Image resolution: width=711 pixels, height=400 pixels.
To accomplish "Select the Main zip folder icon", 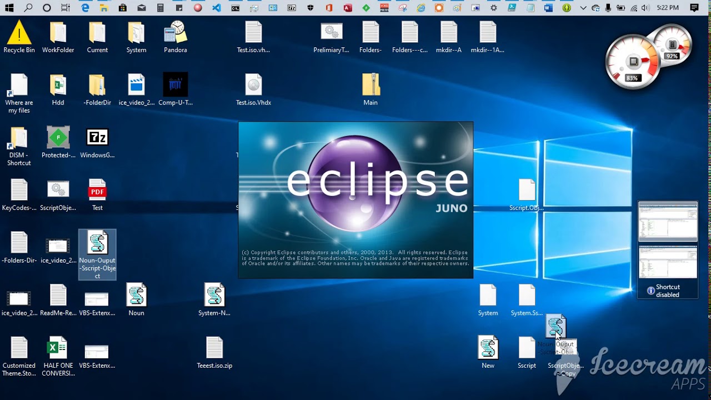I will click(370, 89).
